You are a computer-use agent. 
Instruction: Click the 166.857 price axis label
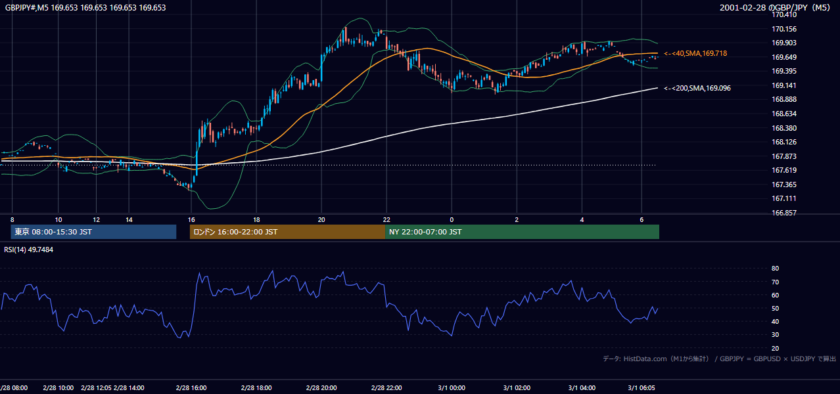tap(783, 213)
